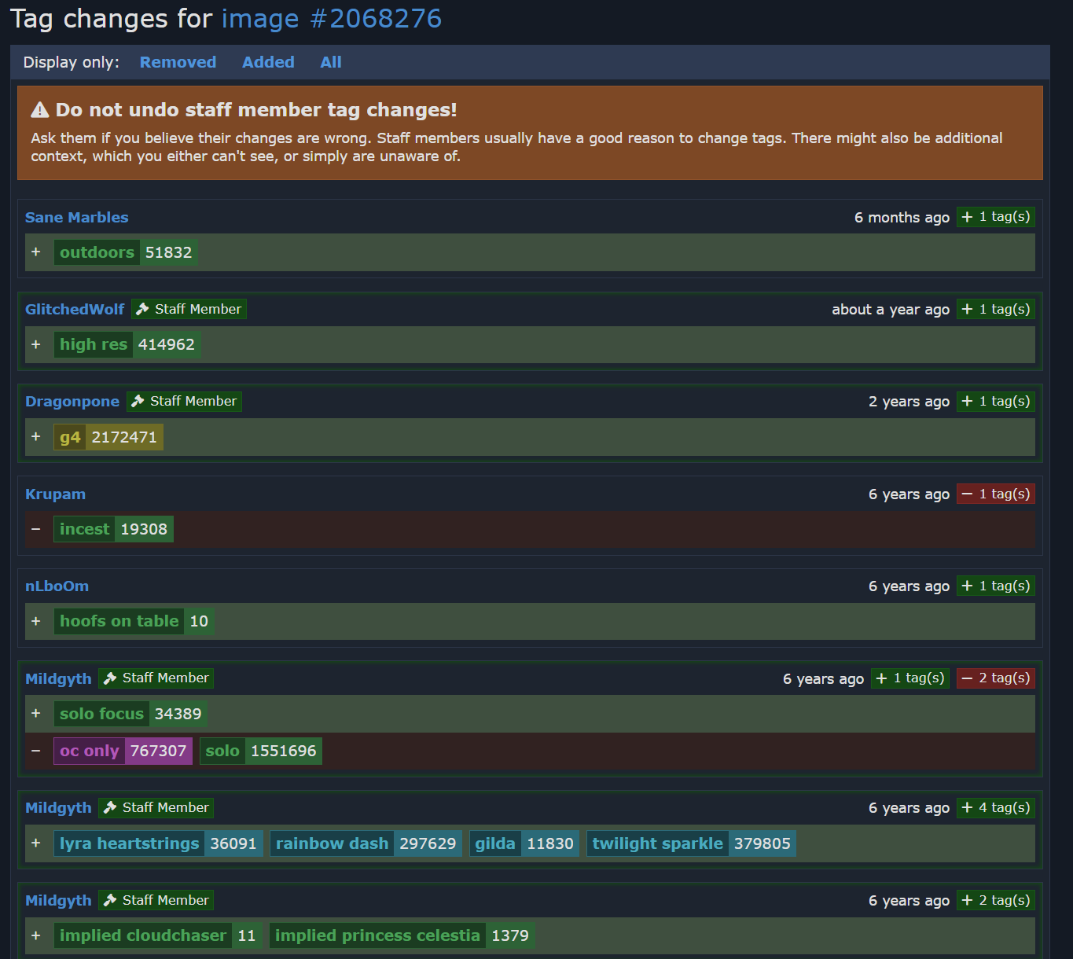Open the image #2068276 link

click(331, 19)
